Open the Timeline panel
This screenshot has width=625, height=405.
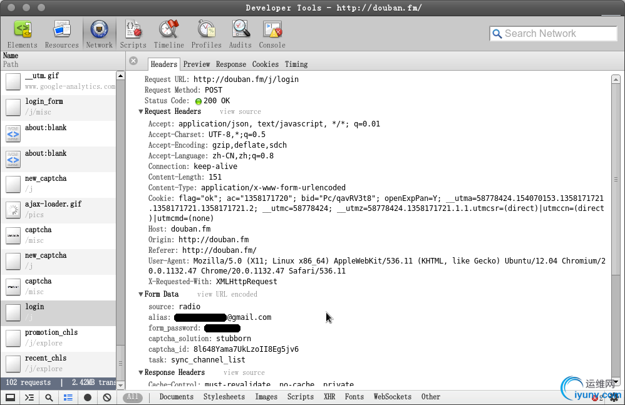(x=169, y=34)
